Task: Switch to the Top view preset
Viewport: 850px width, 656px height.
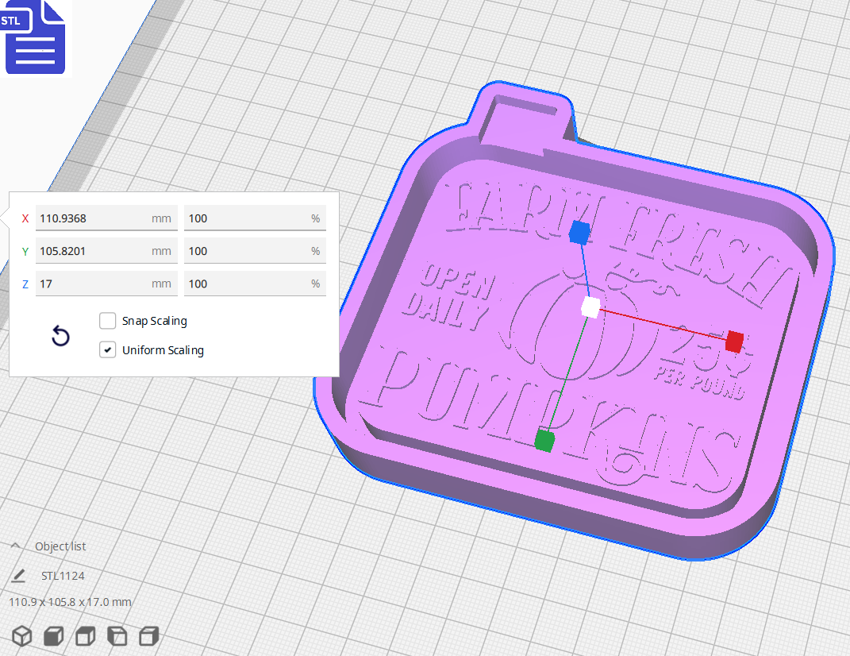Action: click(85, 635)
